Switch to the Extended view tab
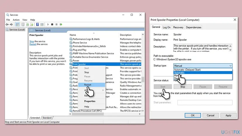This screenshot has height=136, width=242. click(35, 118)
